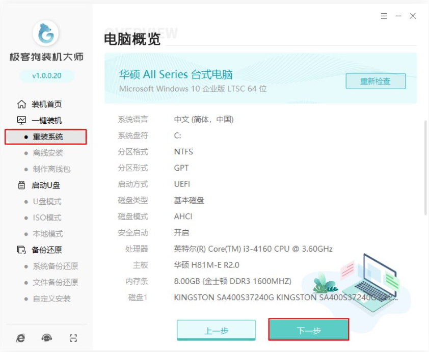This screenshot has height=352, width=429.
Task: Open the hamburger menu icon in title bar
Action: coord(384,16)
